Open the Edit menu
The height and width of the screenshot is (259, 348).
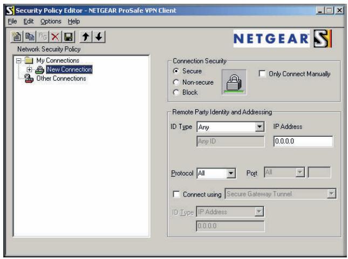pyautogui.click(x=29, y=22)
